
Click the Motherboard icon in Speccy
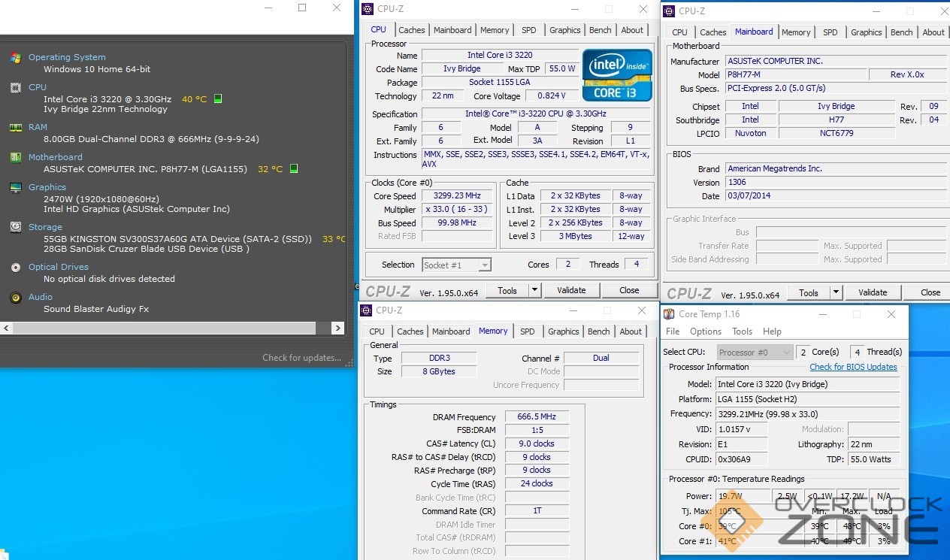tap(16, 157)
